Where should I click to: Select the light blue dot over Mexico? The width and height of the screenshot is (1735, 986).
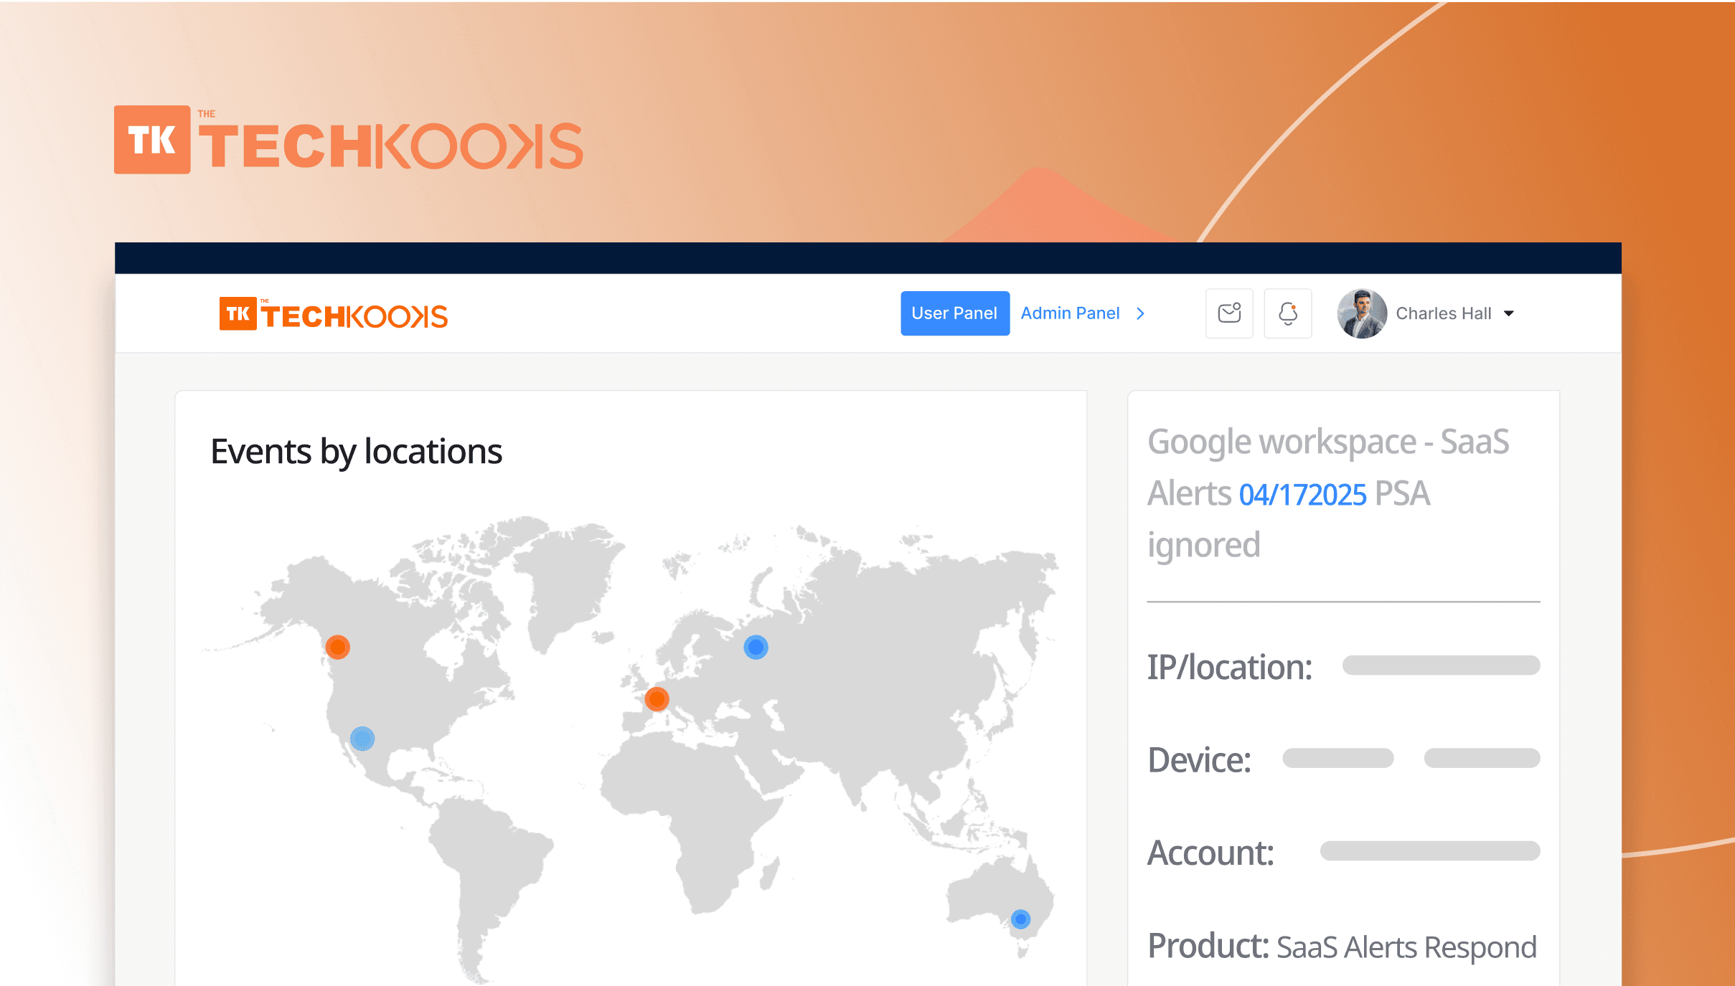(x=362, y=738)
